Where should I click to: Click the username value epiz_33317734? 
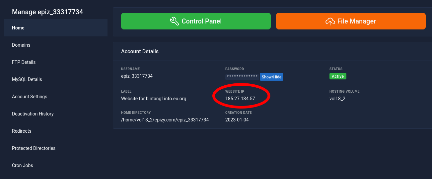(137, 76)
